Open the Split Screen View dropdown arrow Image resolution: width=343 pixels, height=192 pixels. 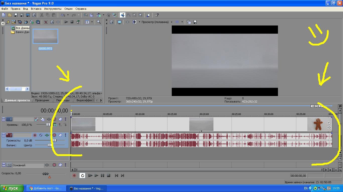coord(139,22)
